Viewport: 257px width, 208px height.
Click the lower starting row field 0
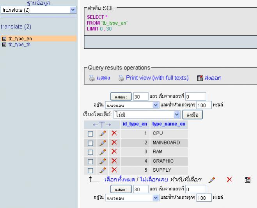tap(195, 189)
